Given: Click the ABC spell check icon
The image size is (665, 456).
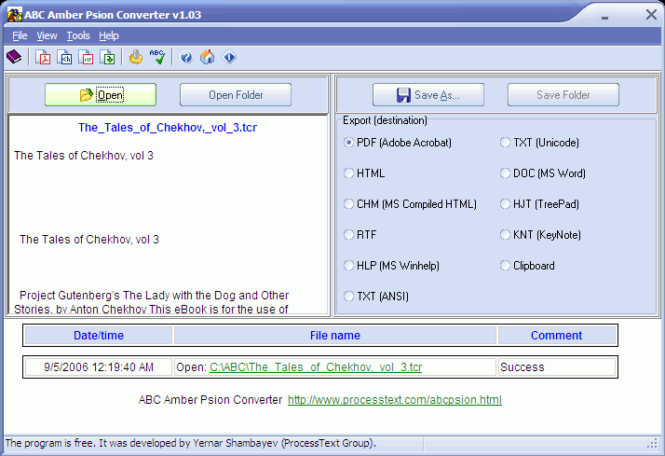Looking at the screenshot, I should tap(157, 57).
